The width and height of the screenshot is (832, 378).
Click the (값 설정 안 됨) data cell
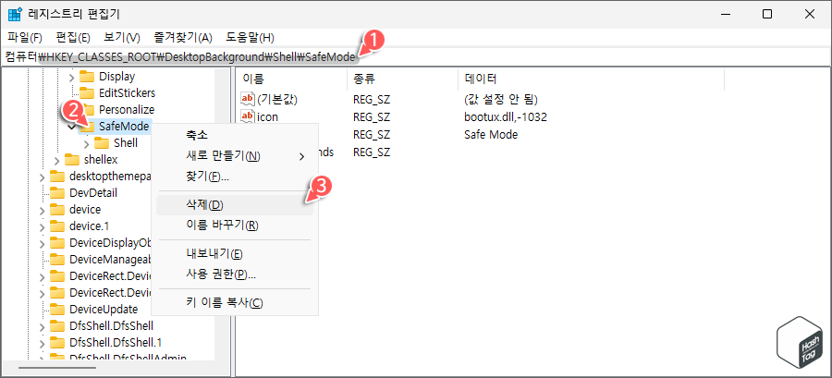500,99
